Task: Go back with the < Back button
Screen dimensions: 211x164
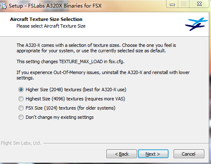Action: pyautogui.click(x=121, y=154)
